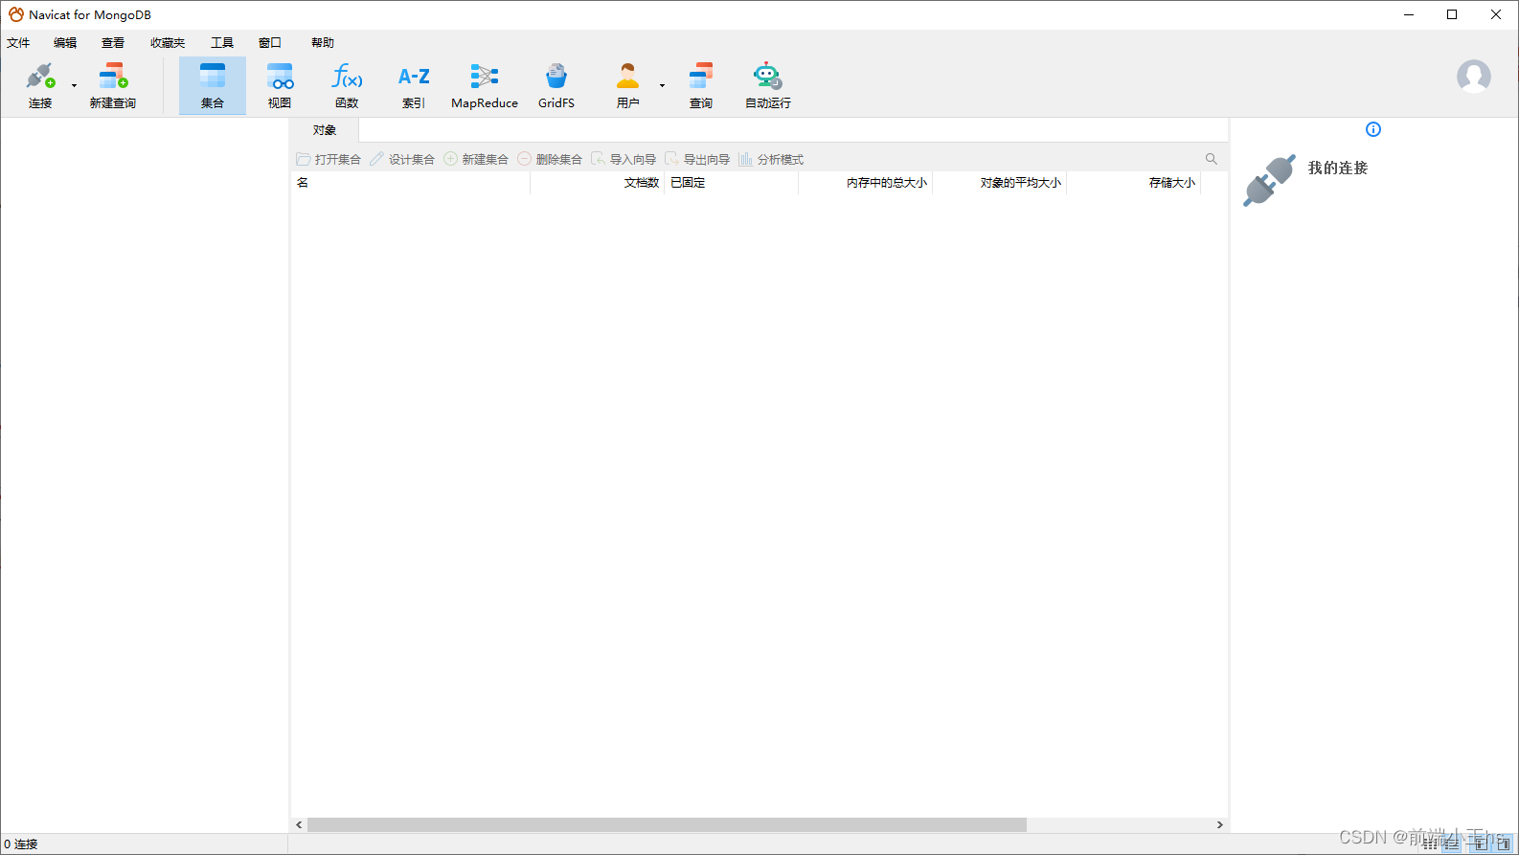The image size is (1519, 855).
Task: Click New Collection (新建集合) button
Action: [x=476, y=159]
